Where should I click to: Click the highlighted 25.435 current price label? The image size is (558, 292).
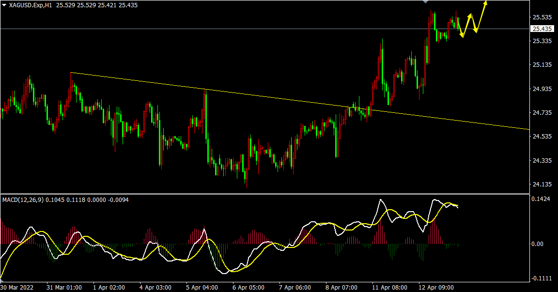542,29
